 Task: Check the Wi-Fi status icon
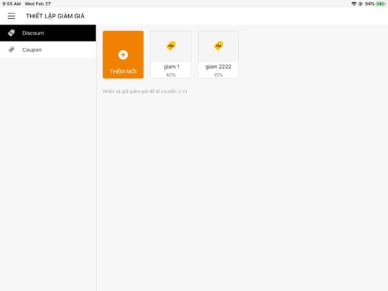click(x=354, y=4)
